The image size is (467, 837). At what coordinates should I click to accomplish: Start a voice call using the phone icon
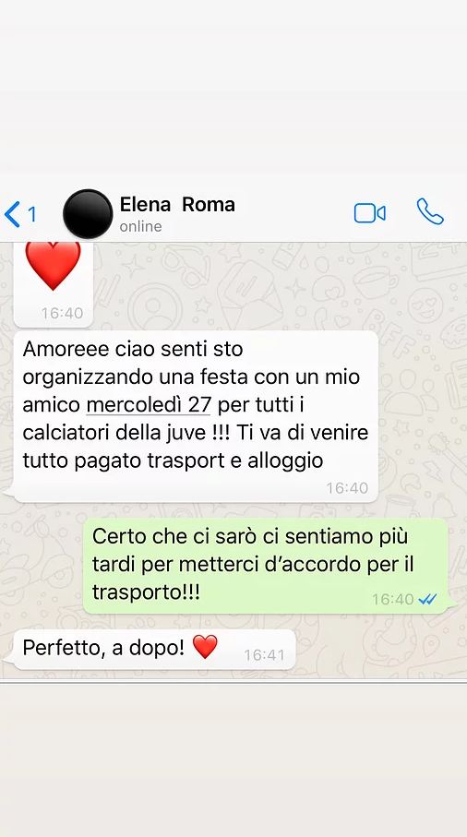430,212
